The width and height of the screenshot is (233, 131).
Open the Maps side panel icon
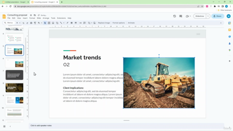(230, 50)
